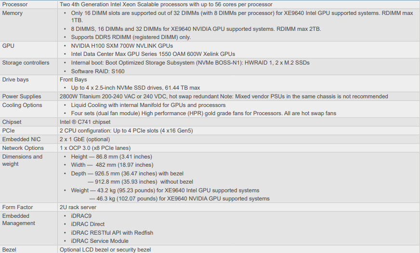
Task: Click the Embedded Management label
Action: tap(19, 219)
